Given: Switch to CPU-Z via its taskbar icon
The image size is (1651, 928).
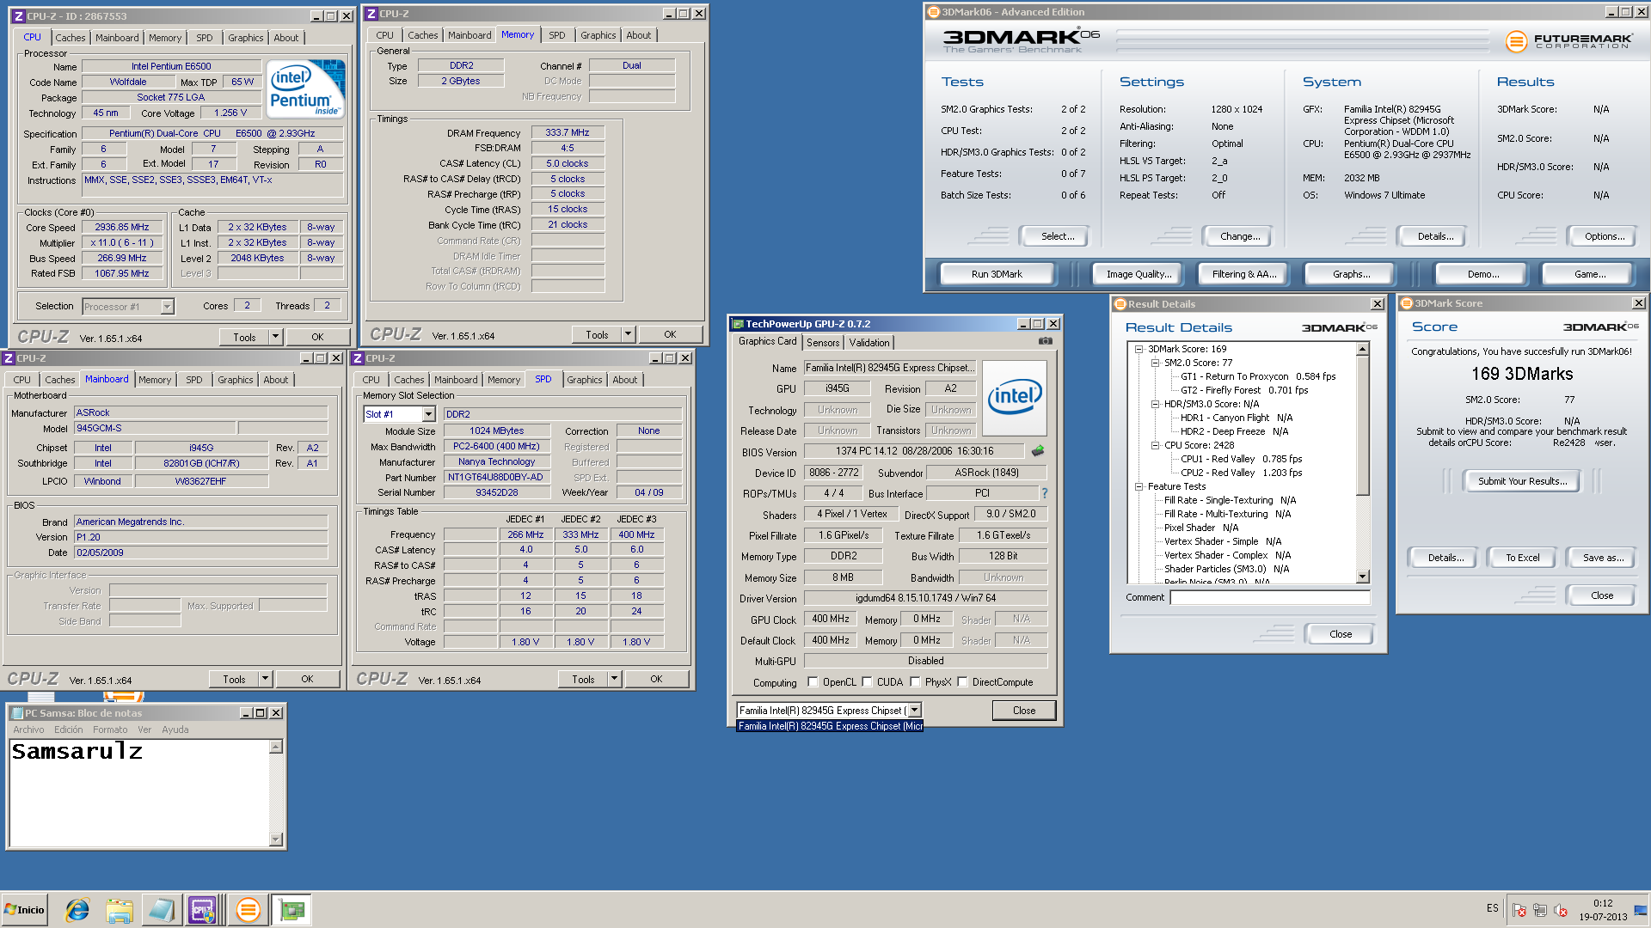Looking at the screenshot, I should [x=203, y=909].
